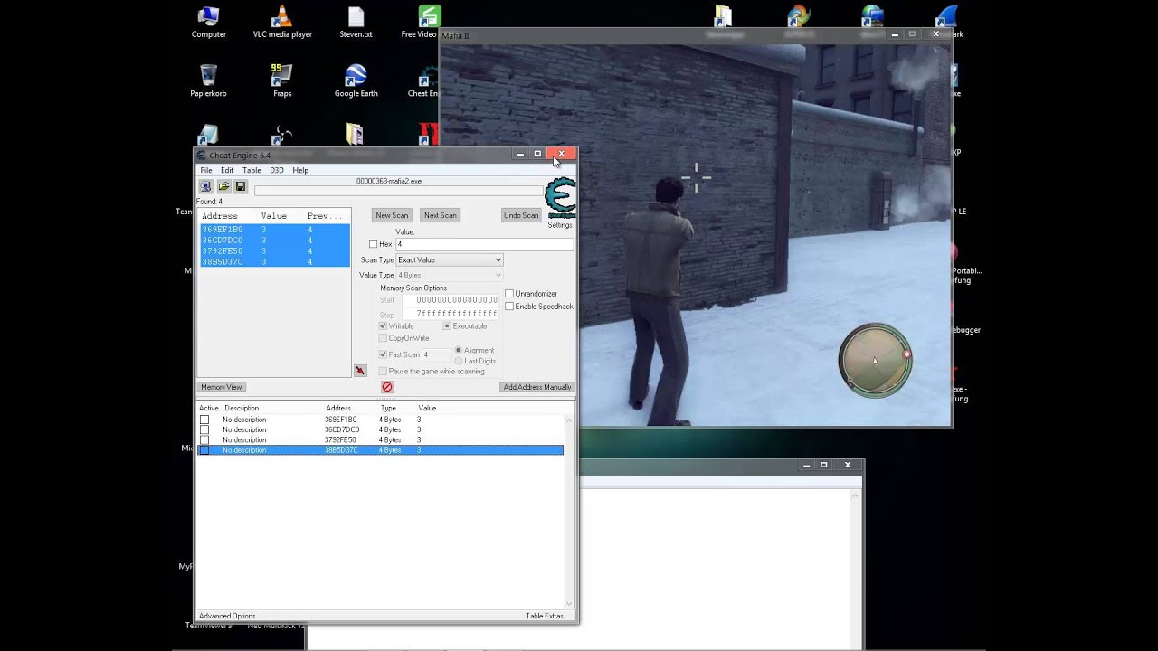This screenshot has height=651, width=1158.
Task: Open Cheat Engine logo settings
Action: click(x=560, y=199)
